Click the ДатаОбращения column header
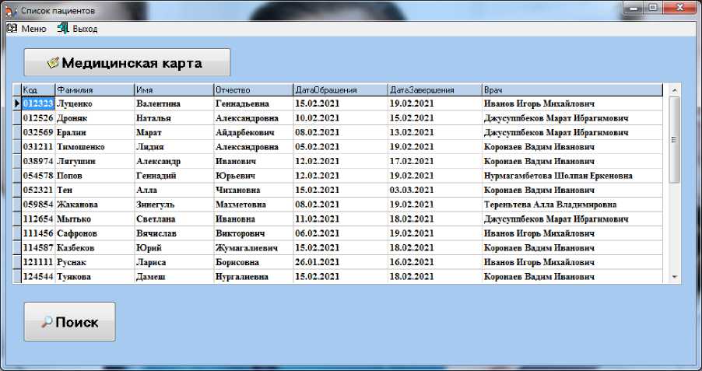The height and width of the screenshot is (371, 702). (340, 90)
